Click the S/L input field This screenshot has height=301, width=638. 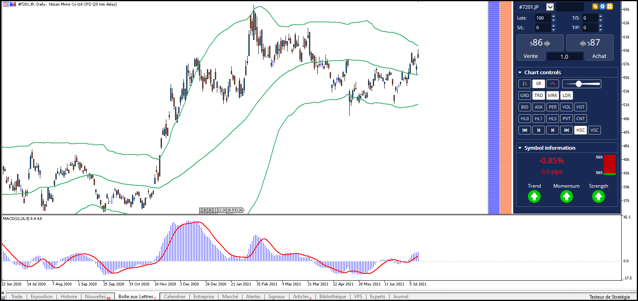(543, 28)
